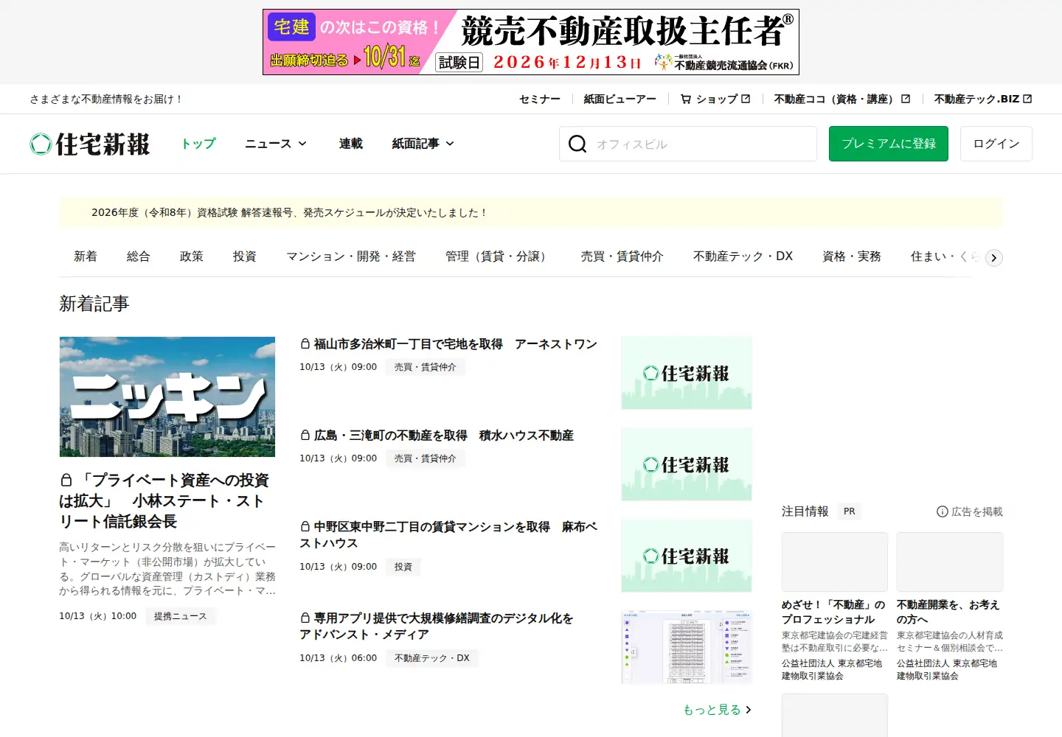The width and height of the screenshot is (1062, 737).
Task: Open the building diagram thumbnail of アドバンスト・メディア article
Action: 687,647
